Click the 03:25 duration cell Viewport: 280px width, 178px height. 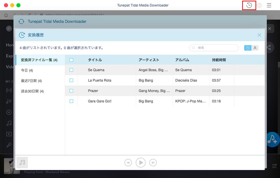click(x=216, y=91)
